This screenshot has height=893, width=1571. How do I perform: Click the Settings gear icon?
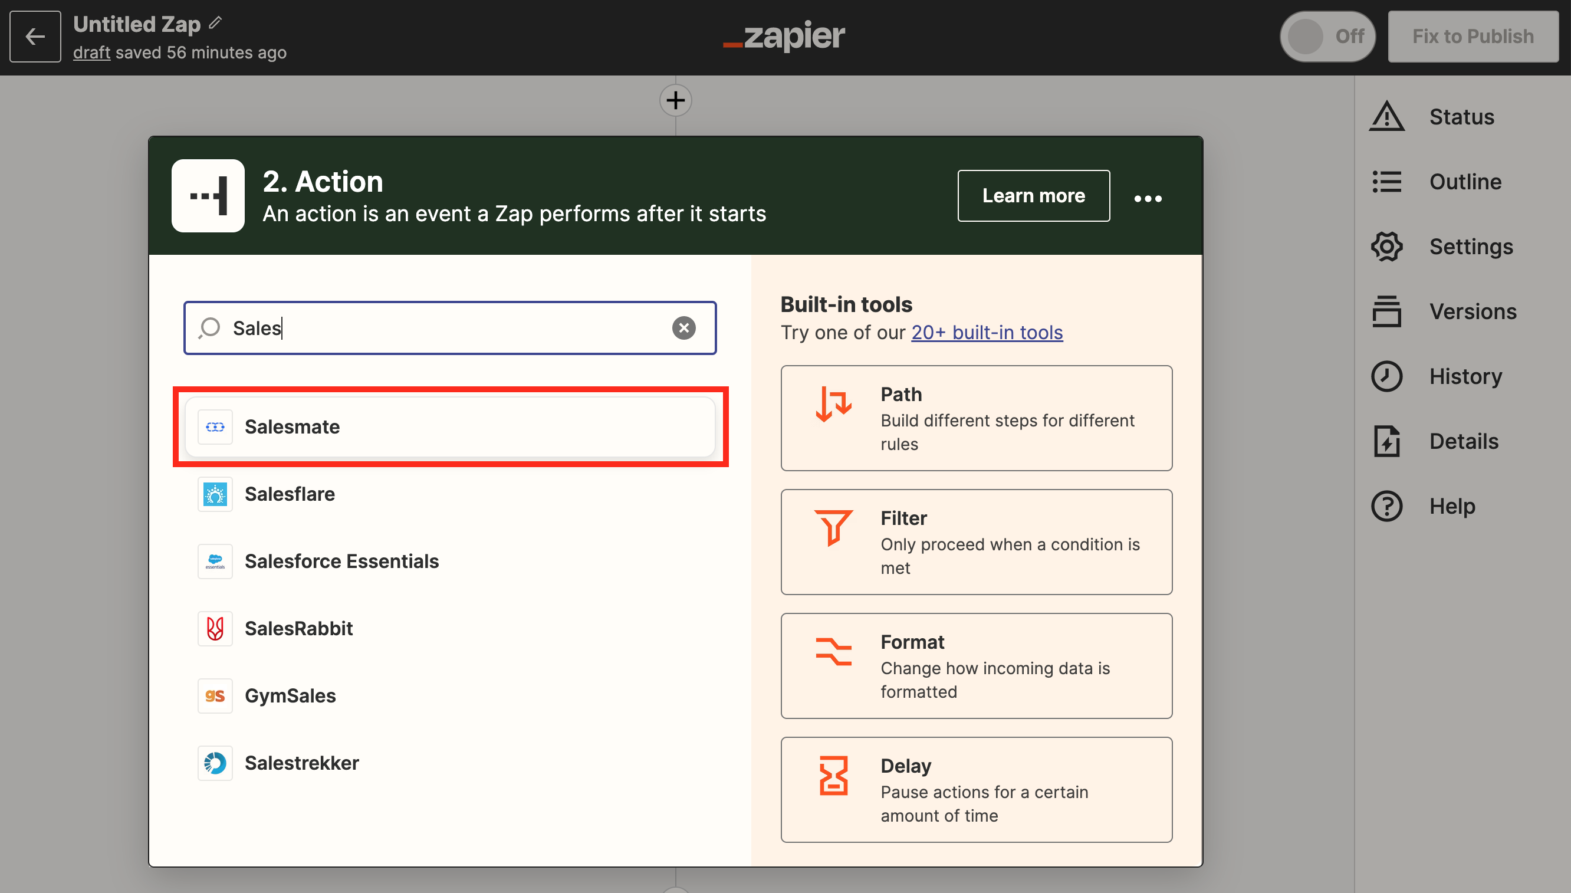pos(1386,247)
